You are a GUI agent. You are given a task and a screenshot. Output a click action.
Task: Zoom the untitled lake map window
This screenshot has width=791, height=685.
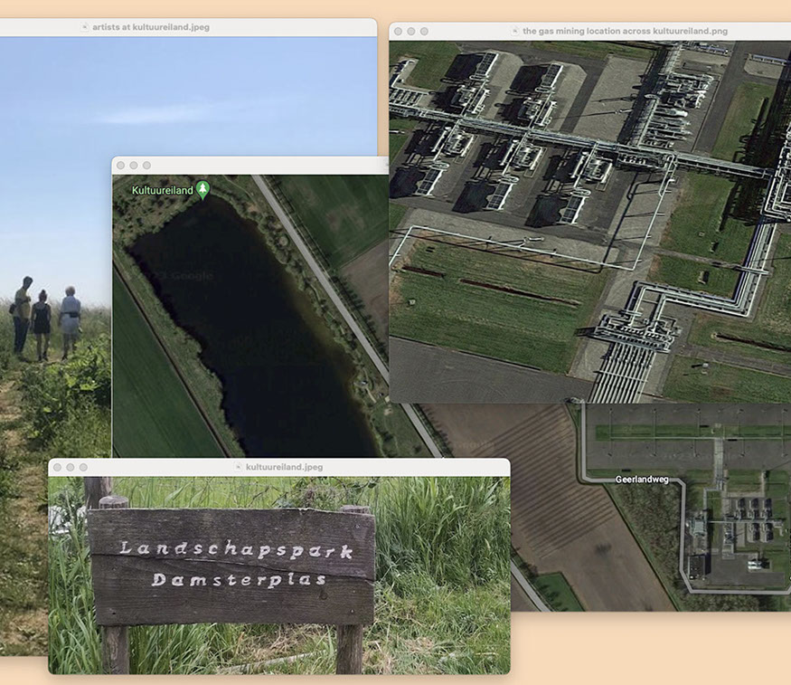click(146, 166)
